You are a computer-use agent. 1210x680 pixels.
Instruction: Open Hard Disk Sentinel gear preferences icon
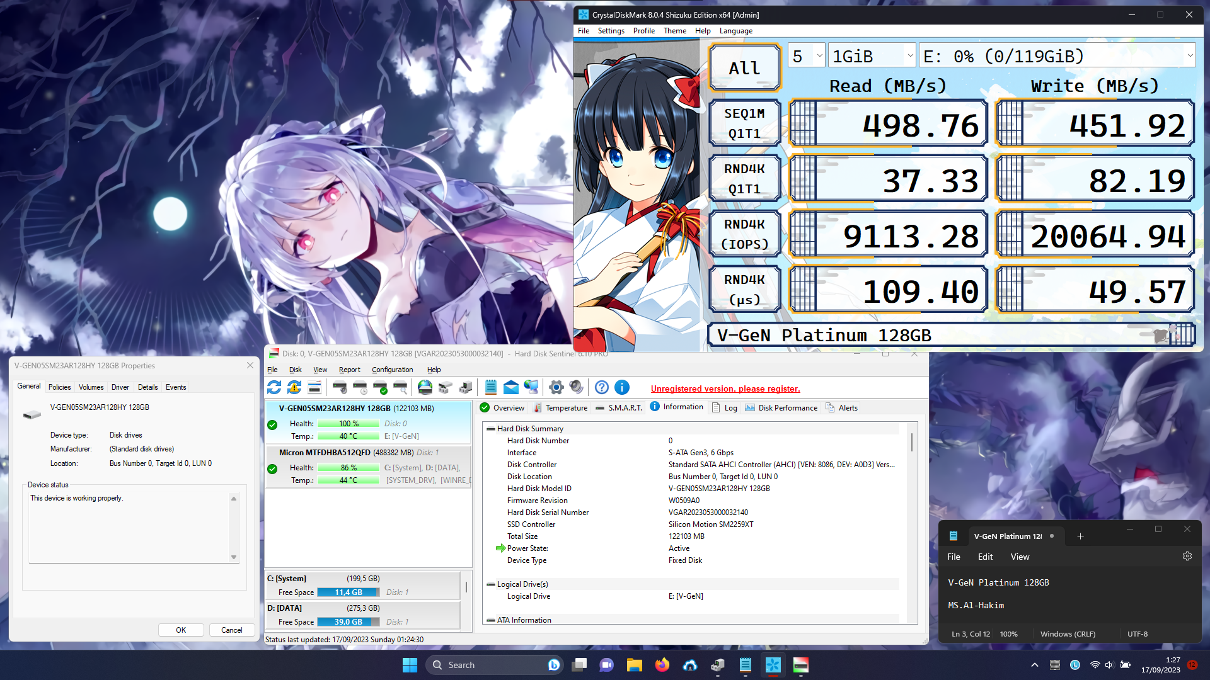(556, 387)
